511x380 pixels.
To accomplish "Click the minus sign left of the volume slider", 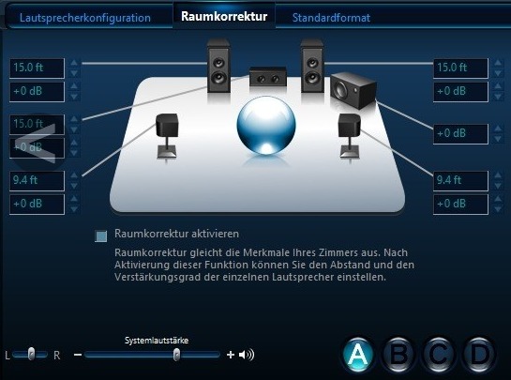I will 78,355.
